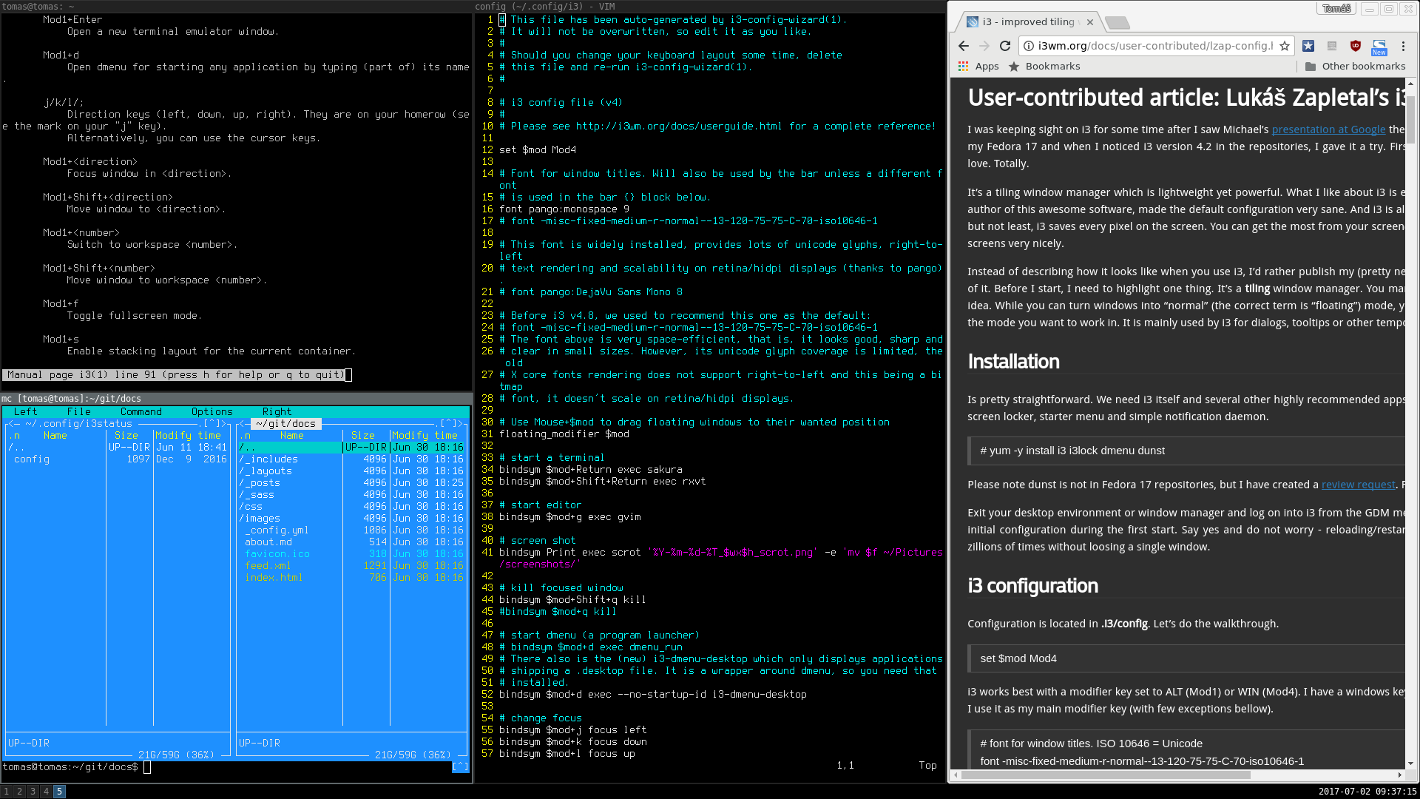Switch to i3 workspace 2
This screenshot has width=1420, height=799.
(x=20, y=792)
